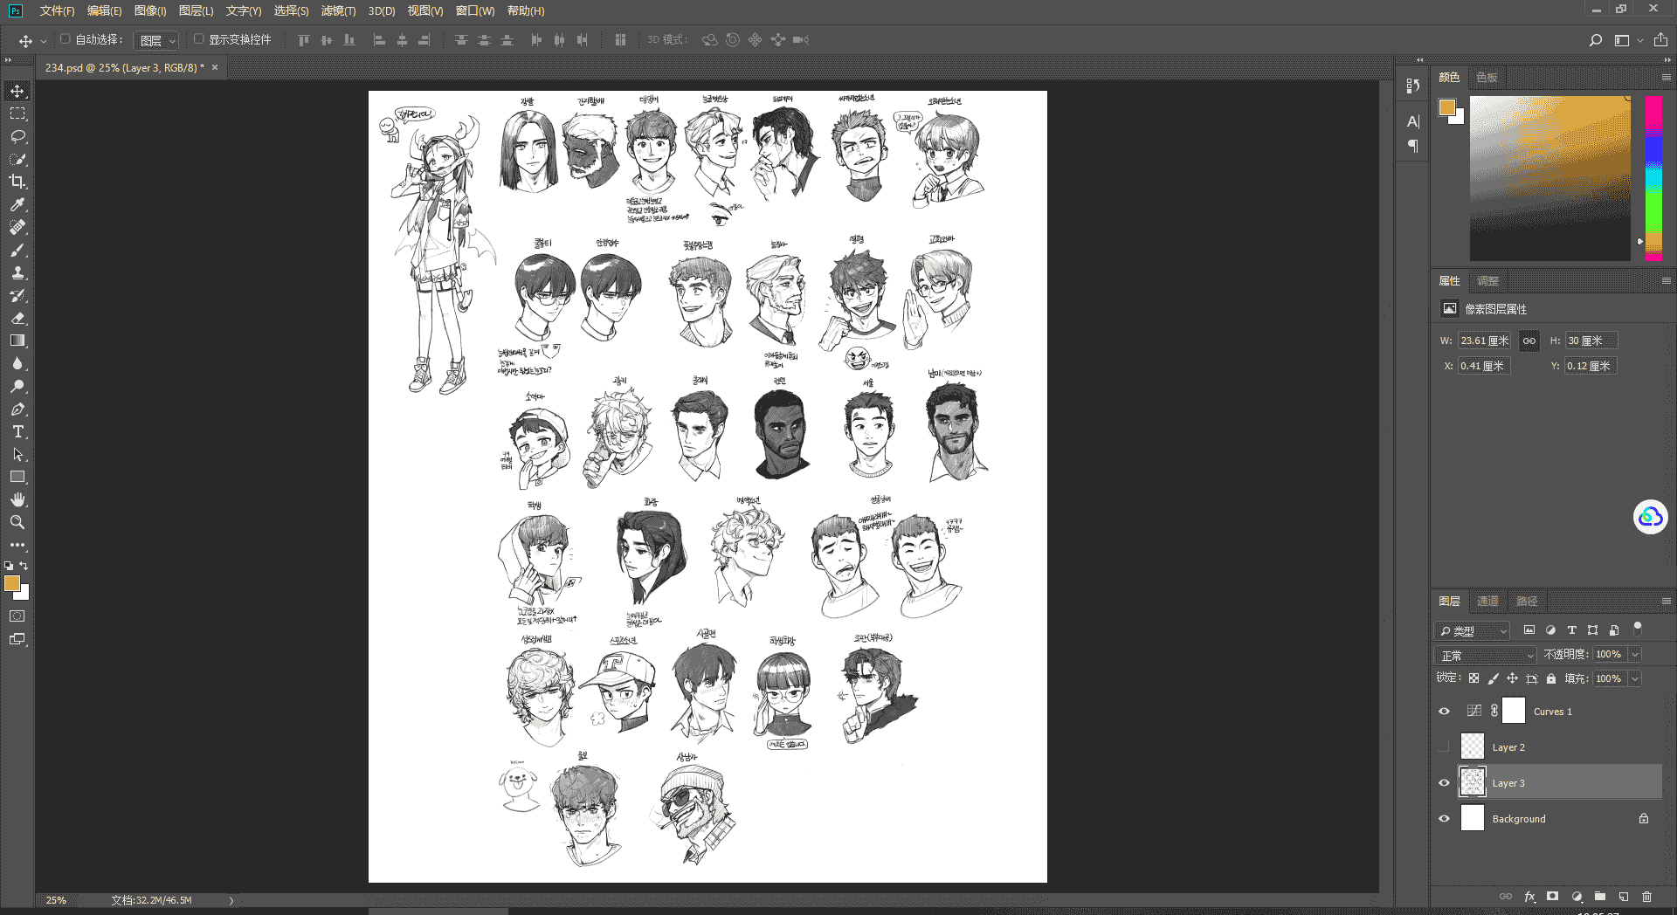Open the 图像(I) menu
The height and width of the screenshot is (915, 1677).
(x=150, y=10)
